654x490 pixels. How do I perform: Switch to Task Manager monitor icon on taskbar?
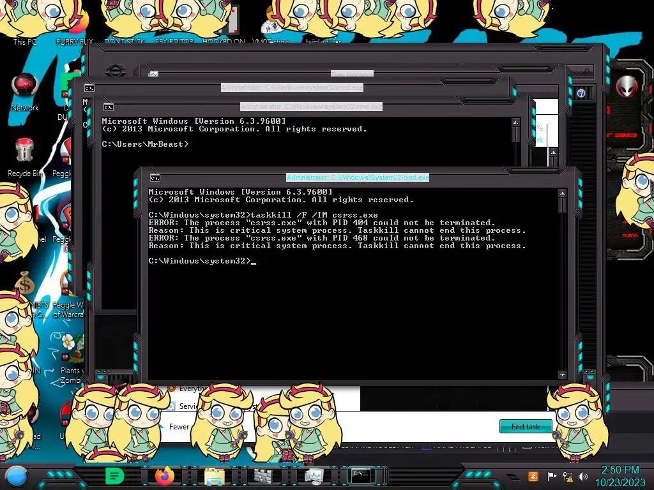pyautogui.click(x=314, y=476)
